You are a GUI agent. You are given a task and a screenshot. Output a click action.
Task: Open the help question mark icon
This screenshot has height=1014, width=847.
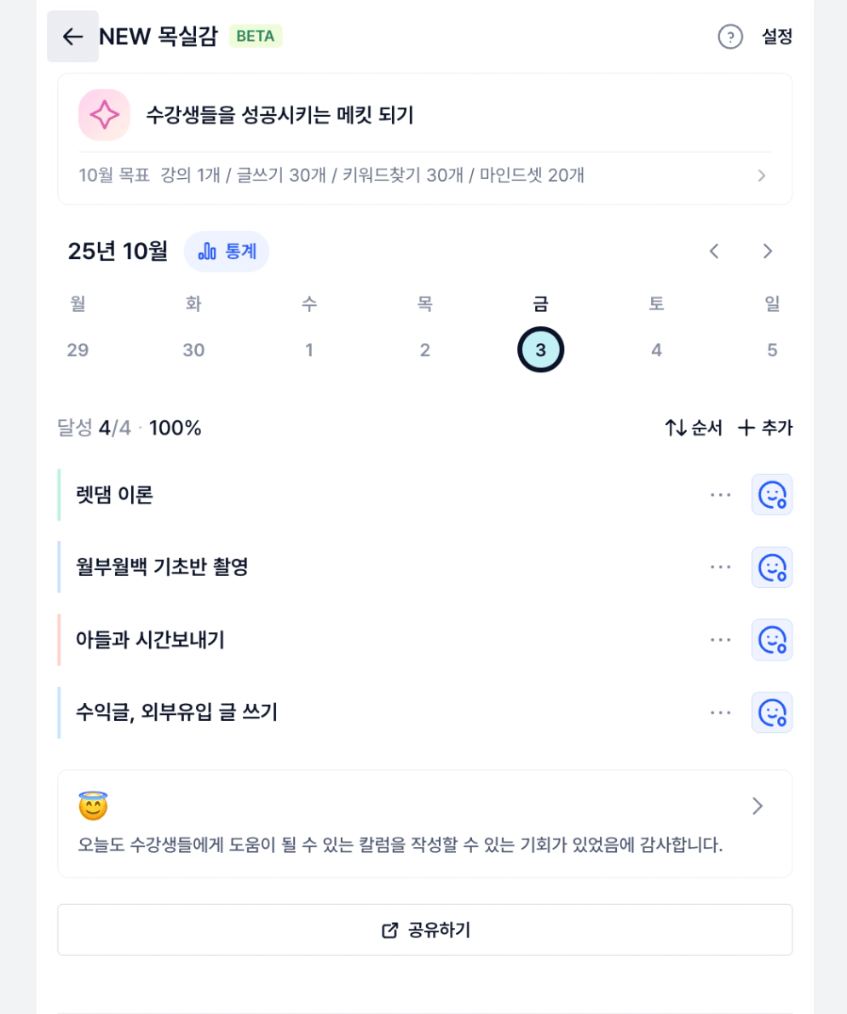coord(730,37)
